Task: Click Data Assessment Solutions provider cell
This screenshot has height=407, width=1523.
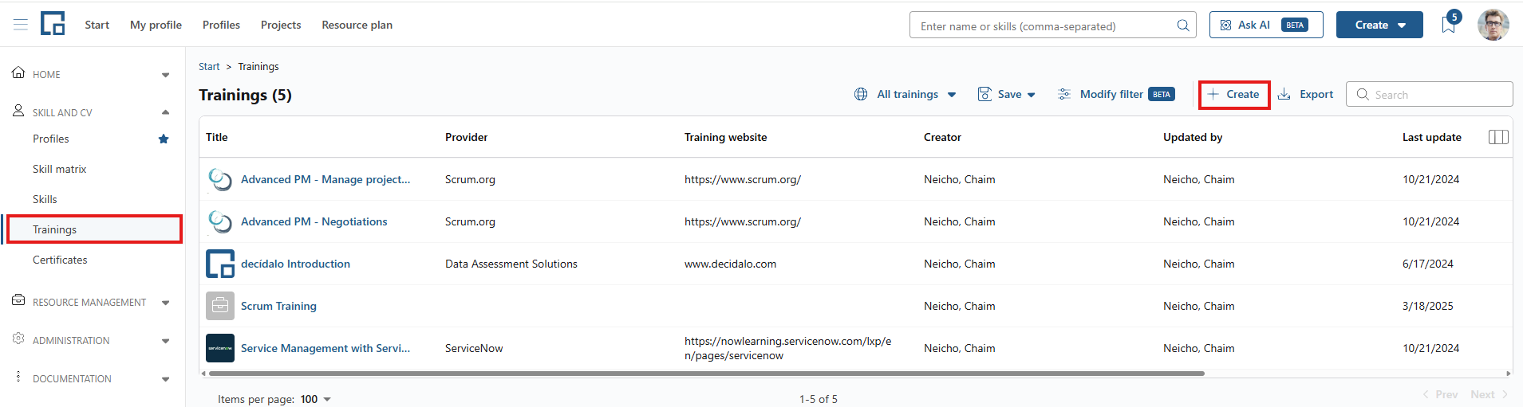Action: coord(511,264)
